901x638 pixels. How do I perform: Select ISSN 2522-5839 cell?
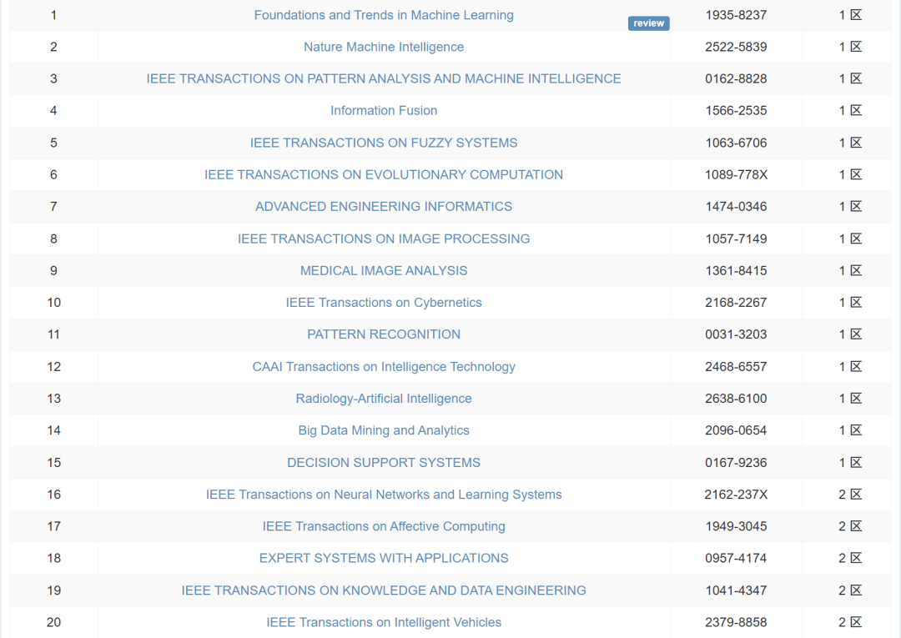pos(736,47)
